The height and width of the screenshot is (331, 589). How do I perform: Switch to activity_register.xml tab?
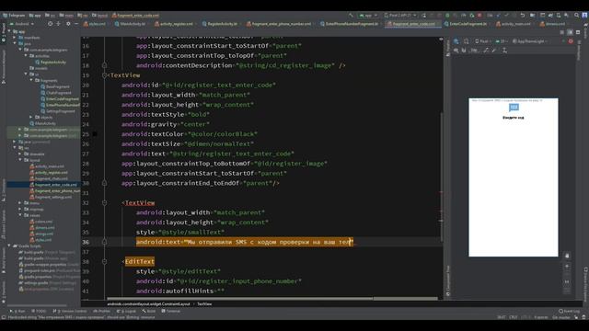click(174, 24)
